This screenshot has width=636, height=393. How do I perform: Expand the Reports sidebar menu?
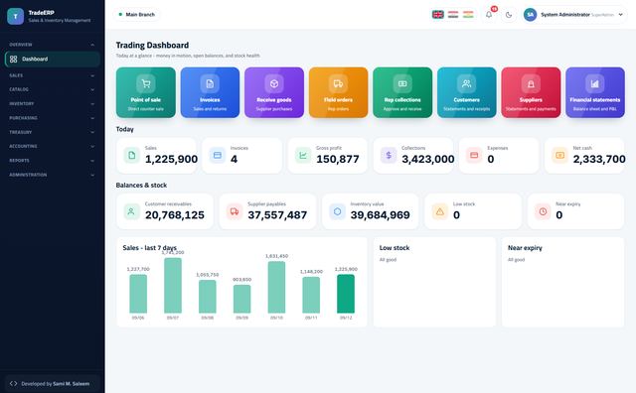pyautogui.click(x=52, y=161)
